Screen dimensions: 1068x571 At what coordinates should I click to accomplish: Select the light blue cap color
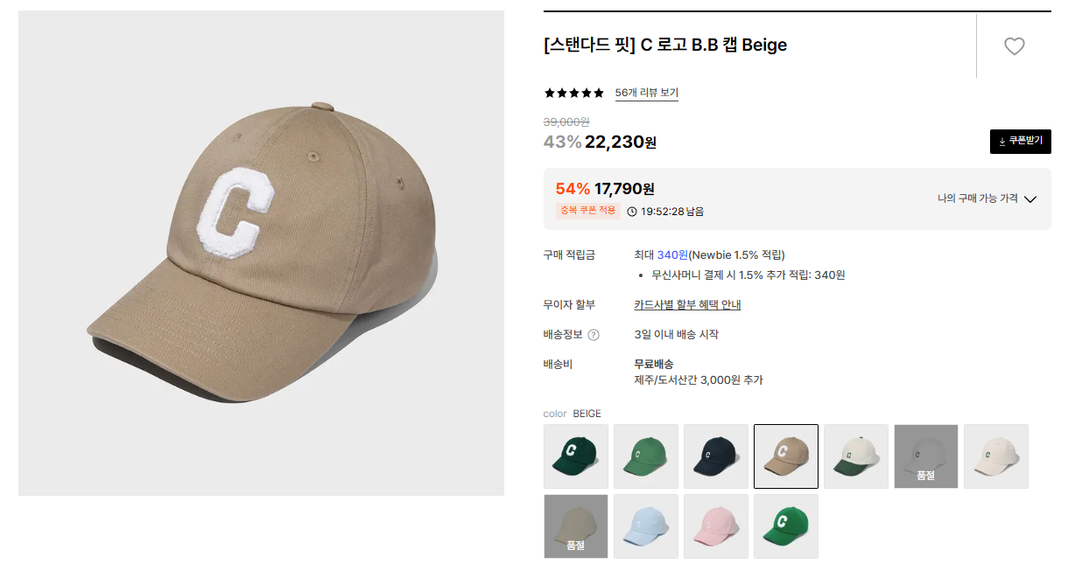(x=646, y=526)
